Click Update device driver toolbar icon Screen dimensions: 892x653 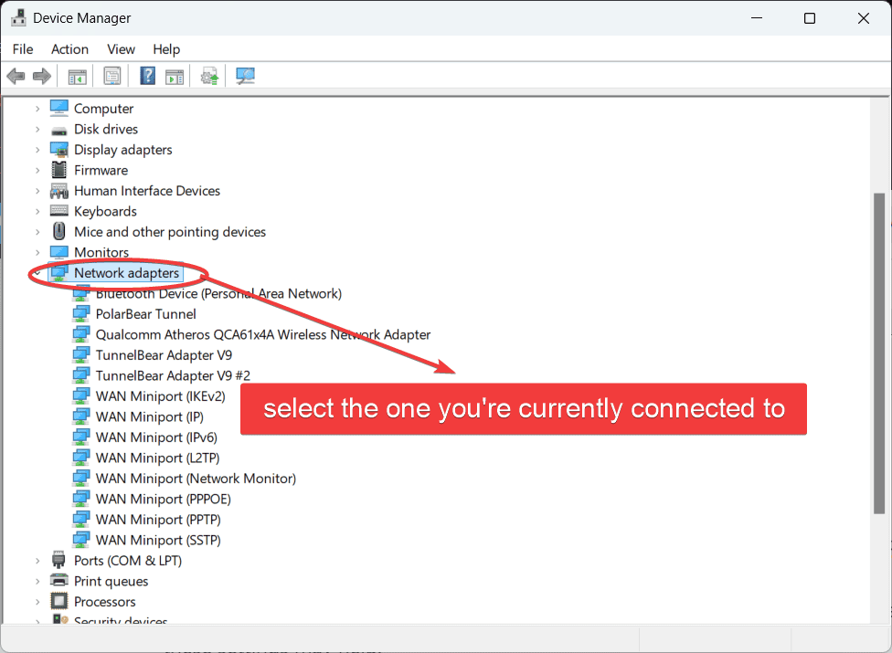[x=209, y=76]
